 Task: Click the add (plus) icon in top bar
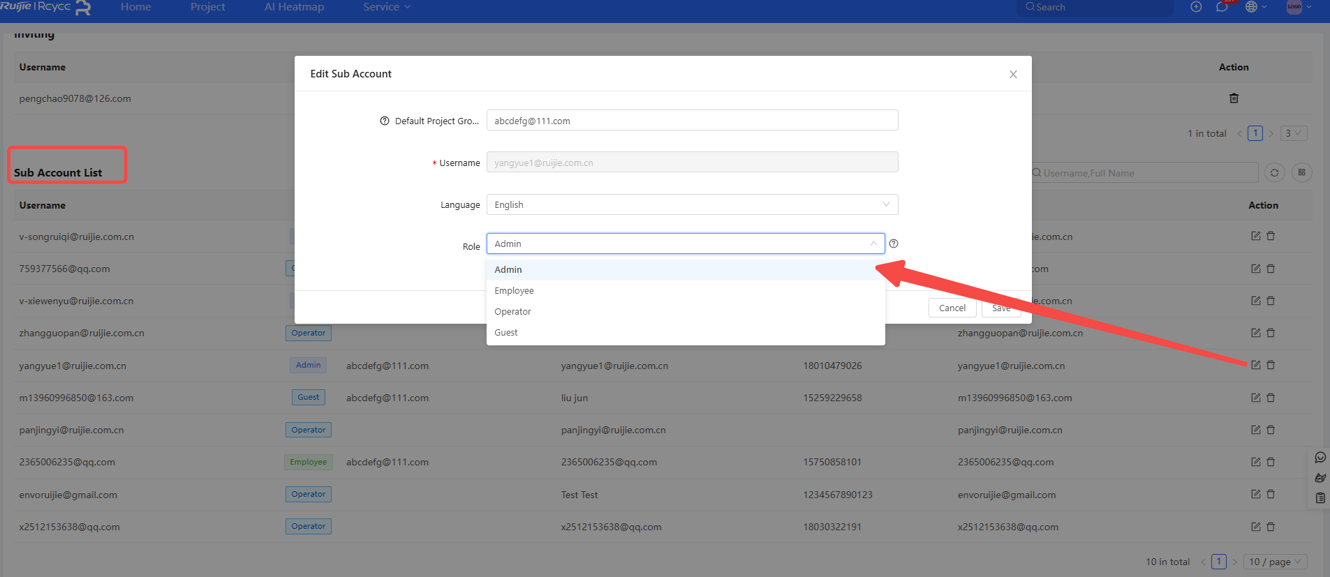[1196, 7]
